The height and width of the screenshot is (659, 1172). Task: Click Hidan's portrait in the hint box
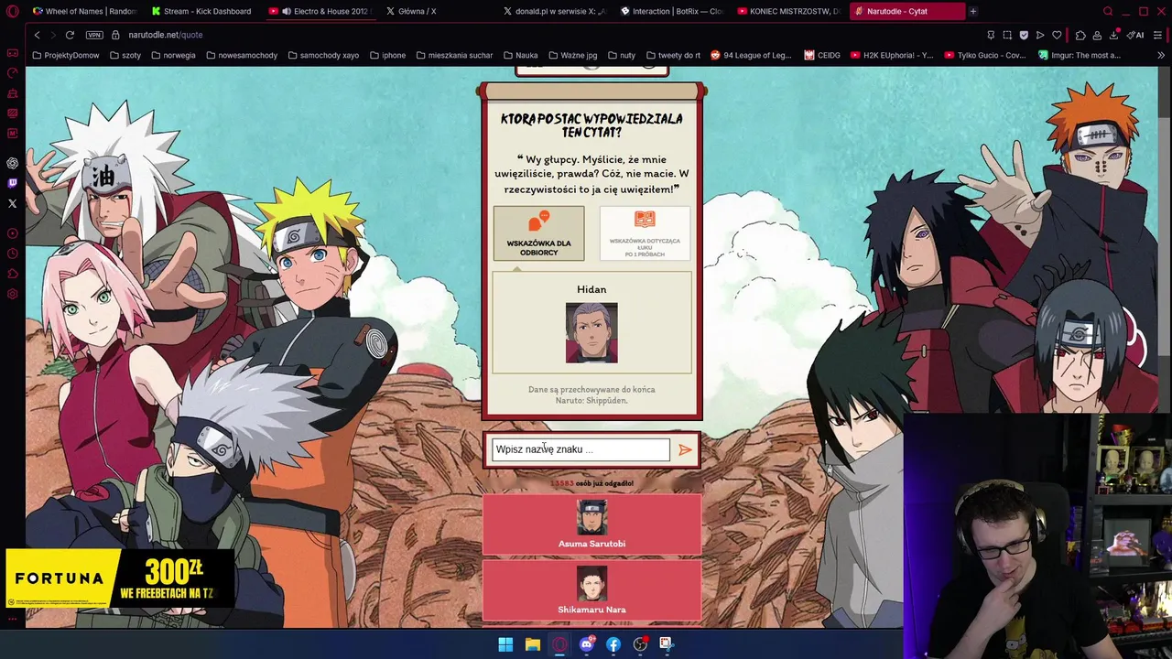(x=591, y=333)
